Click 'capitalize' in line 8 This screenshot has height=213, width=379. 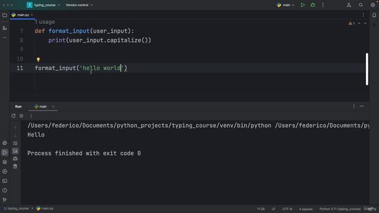pyautogui.click(x=124, y=40)
